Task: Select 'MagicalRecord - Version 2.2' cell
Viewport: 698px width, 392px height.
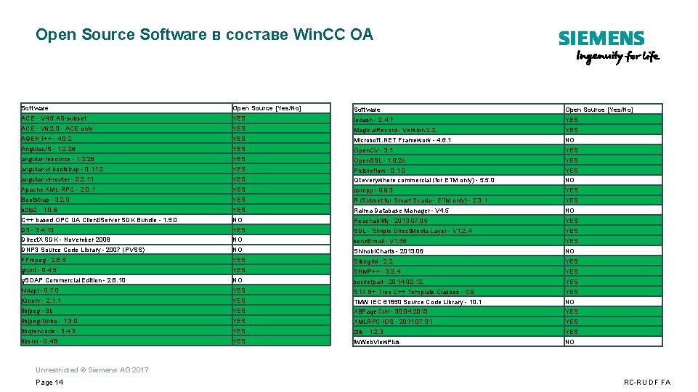Action: click(x=458, y=130)
